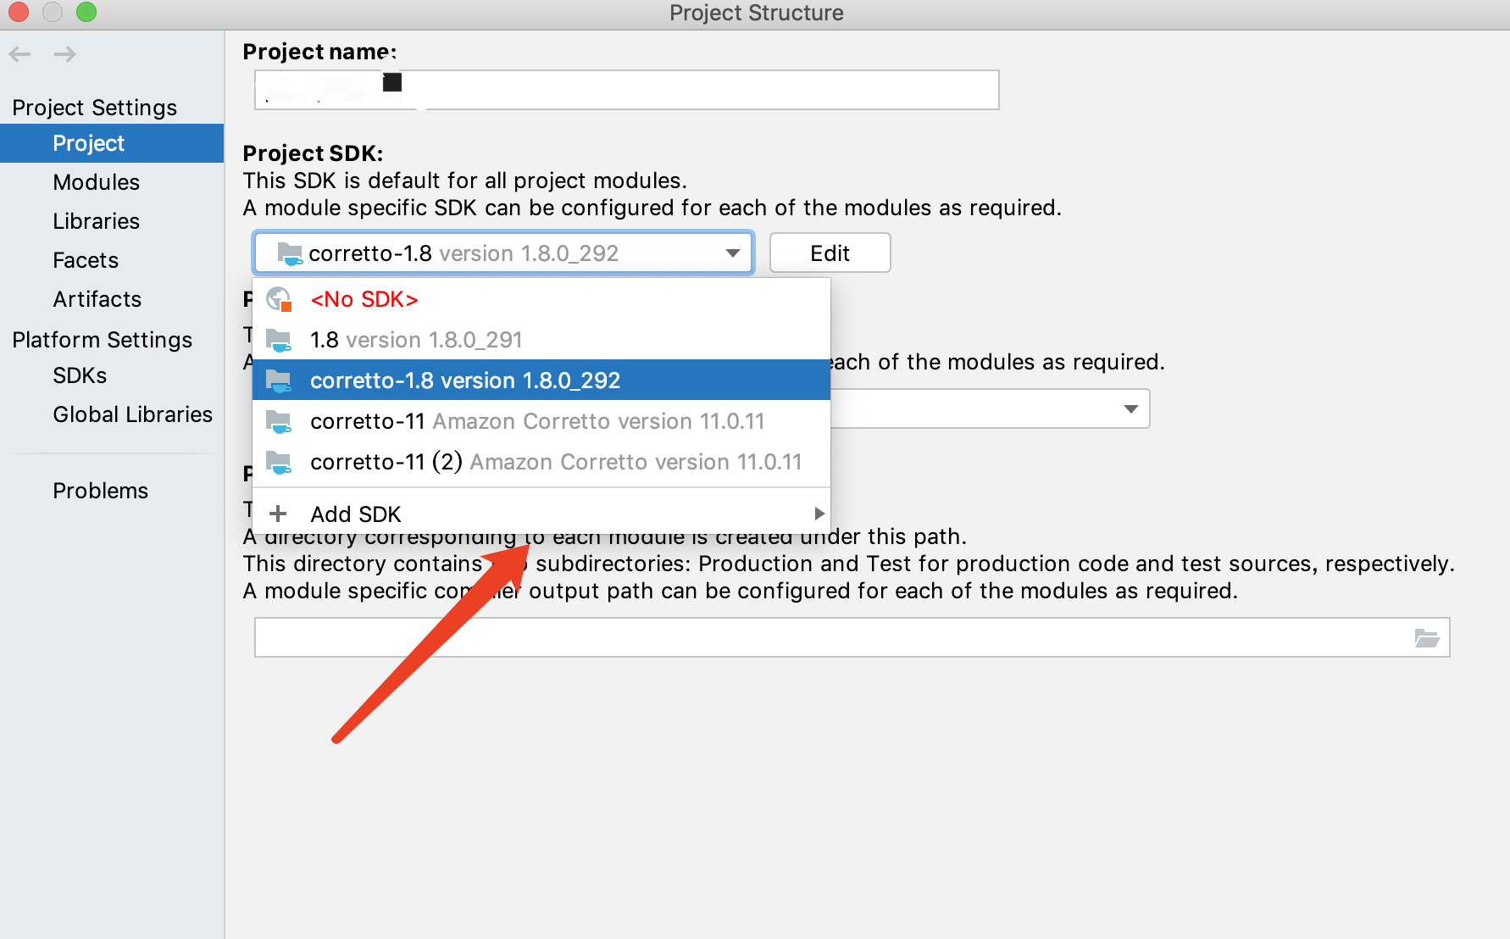Click the back navigation arrow

pyautogui.click(x=19, y=53)
